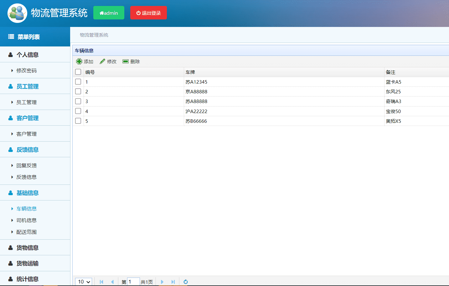Click user icon beside 货物信息
This screenshot has height=286, width=449.
click(11, 248)
